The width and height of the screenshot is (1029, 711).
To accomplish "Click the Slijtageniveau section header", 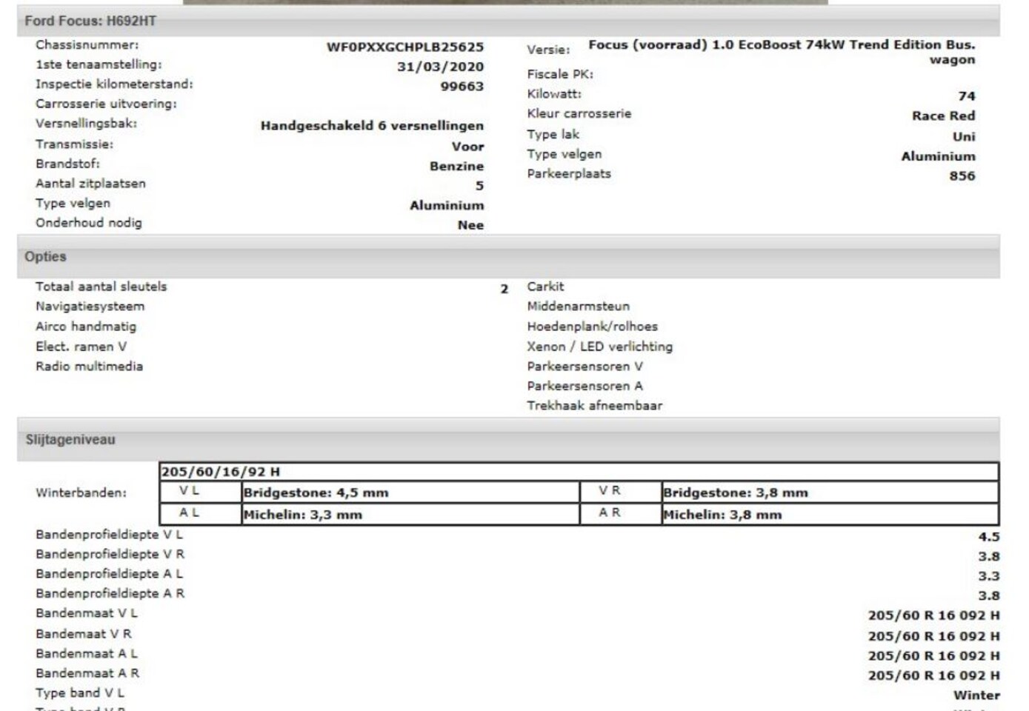I will click(x=70, y=439).
